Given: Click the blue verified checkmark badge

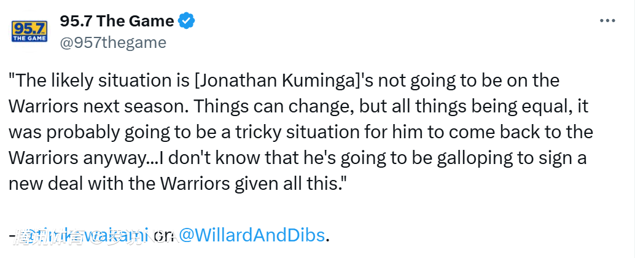Looking at the screenshot, I should coord(186,21).
